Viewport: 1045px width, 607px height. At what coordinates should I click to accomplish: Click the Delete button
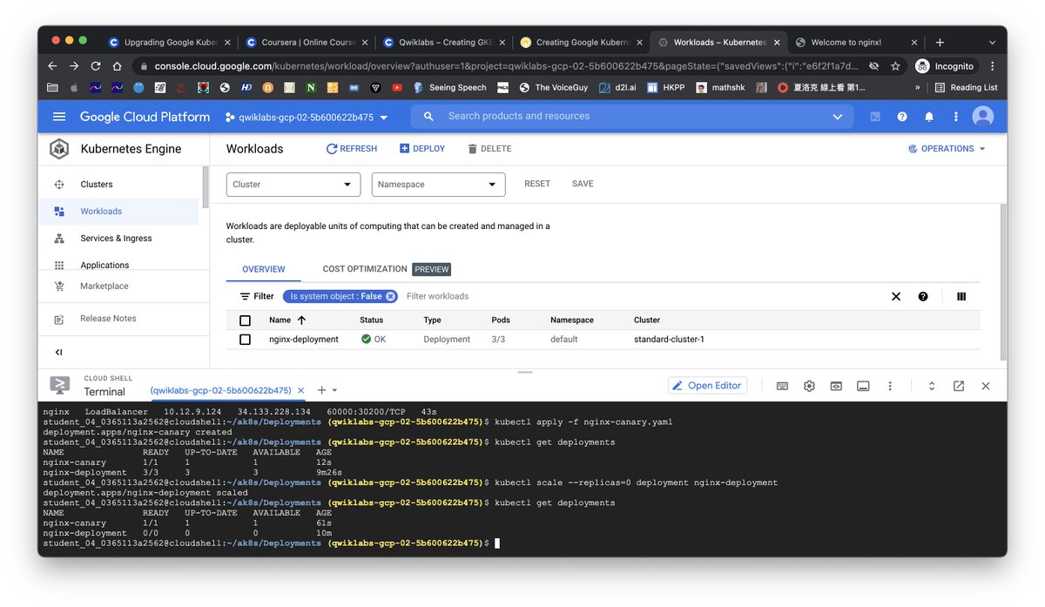(489, 149)
